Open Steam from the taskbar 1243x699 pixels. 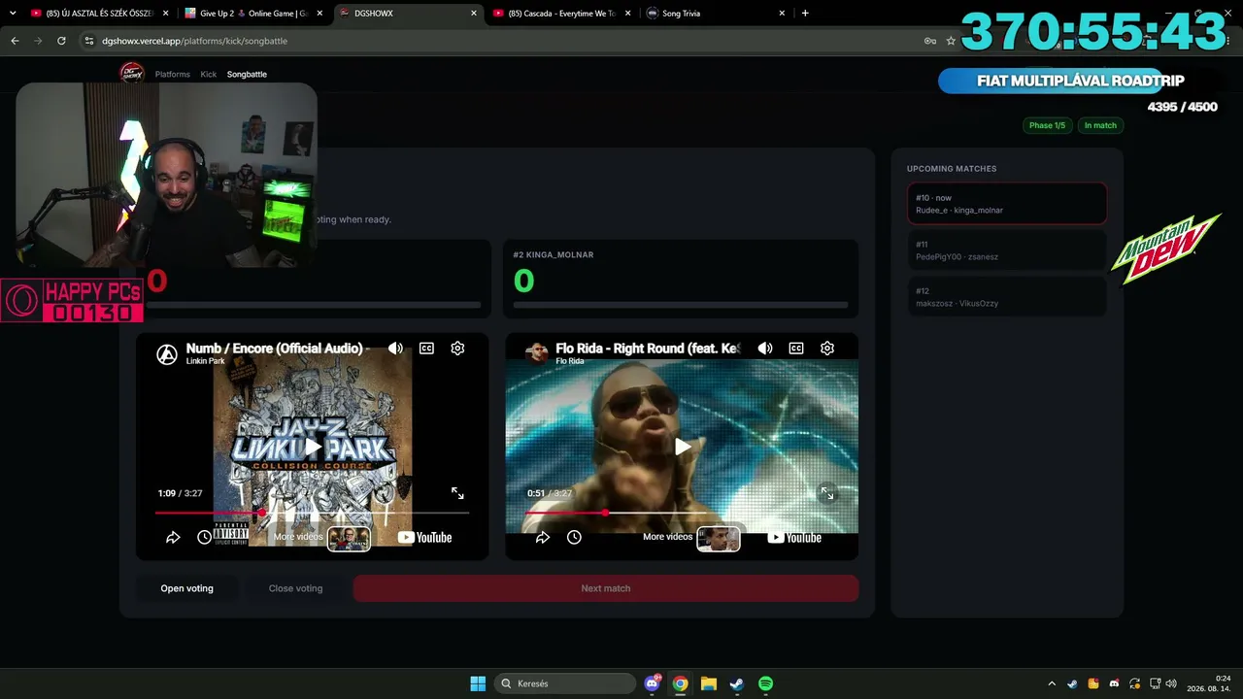(x=737, y=683)
